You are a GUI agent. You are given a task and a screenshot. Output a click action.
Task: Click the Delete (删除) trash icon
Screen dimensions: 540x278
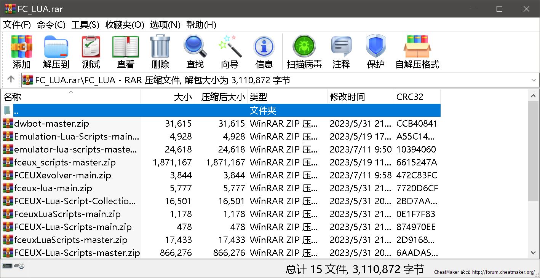click(x=160, y=47)
